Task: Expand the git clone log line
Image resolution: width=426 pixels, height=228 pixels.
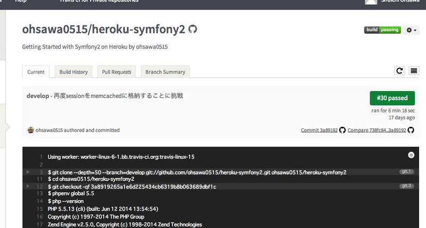Action: click(x=28, y=172)
